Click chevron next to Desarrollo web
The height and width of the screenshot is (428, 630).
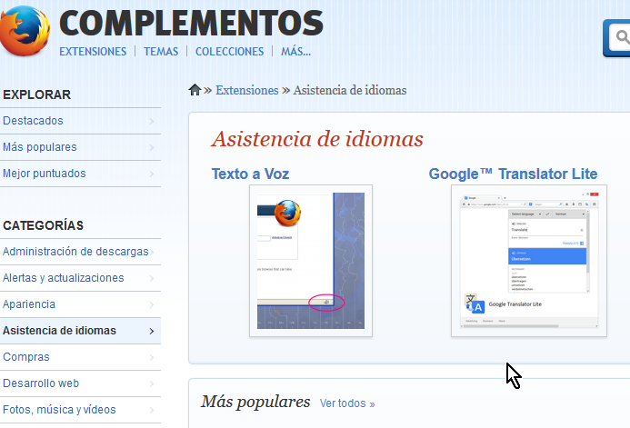(152, 383)
